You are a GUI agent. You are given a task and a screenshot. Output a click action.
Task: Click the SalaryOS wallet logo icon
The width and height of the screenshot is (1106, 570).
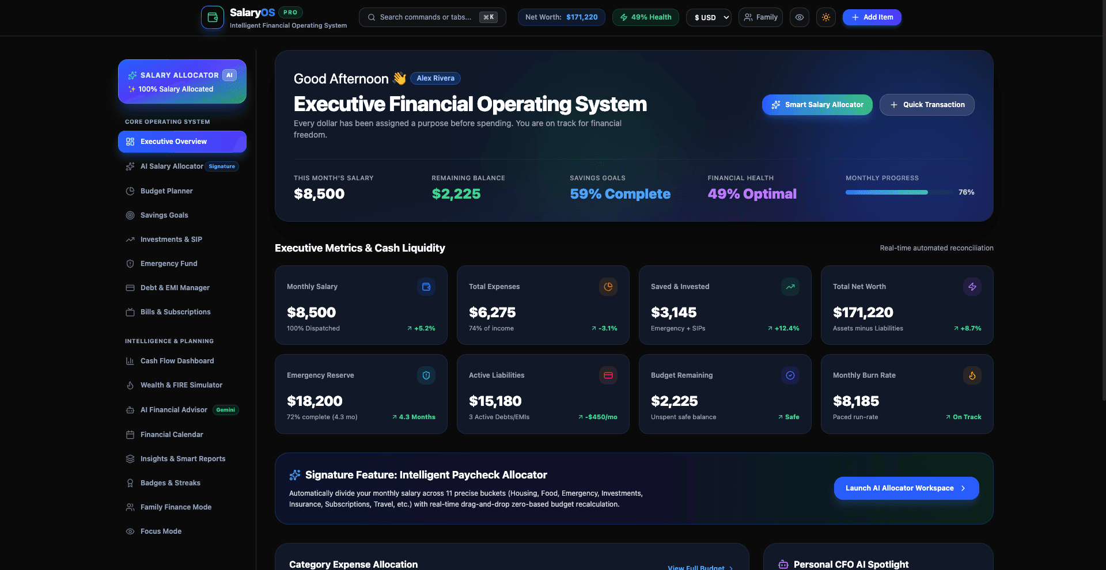coord(212,17)
